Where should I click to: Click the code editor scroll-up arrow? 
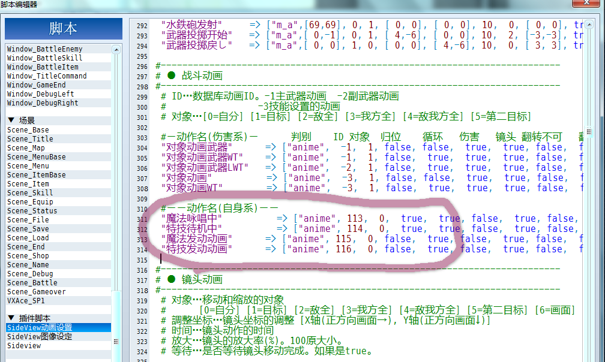tap(589, 25)
